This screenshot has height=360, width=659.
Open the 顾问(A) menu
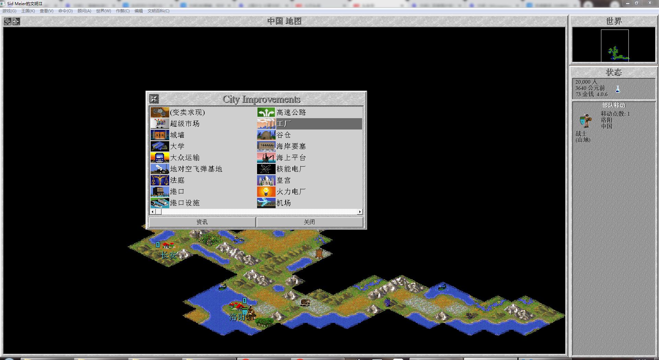[84, 11]
